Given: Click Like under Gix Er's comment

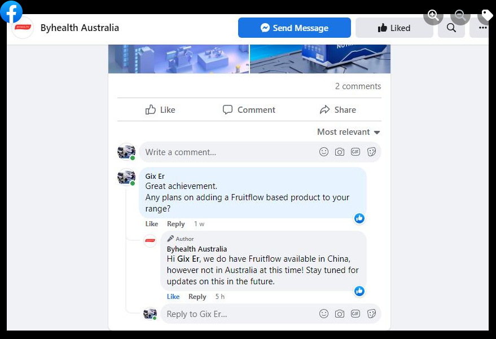Looking at the screenshot, I should tap(152, 224).
